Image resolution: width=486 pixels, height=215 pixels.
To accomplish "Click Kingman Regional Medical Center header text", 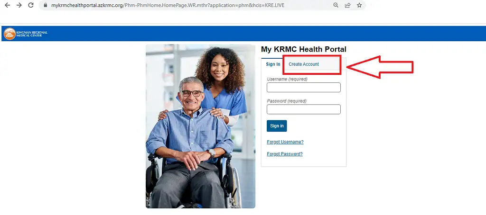I will coord(32,34).
